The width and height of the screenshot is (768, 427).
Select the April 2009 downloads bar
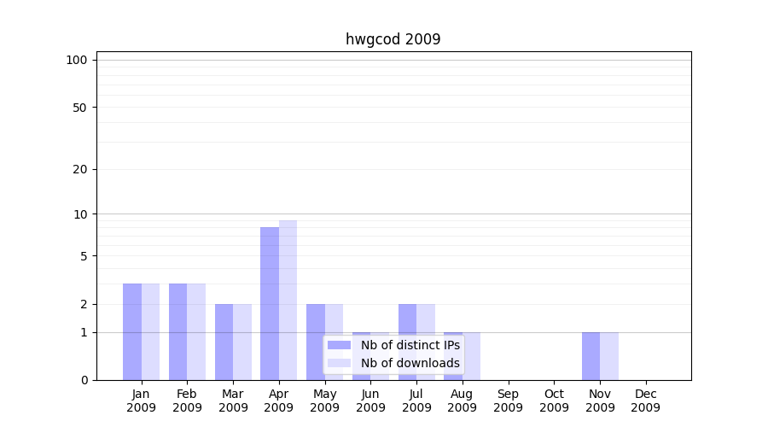[x=288, y=300]
